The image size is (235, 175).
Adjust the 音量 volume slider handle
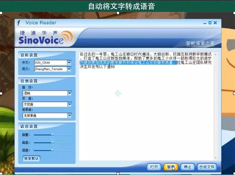pyautogui.click(x=53, y=135)
